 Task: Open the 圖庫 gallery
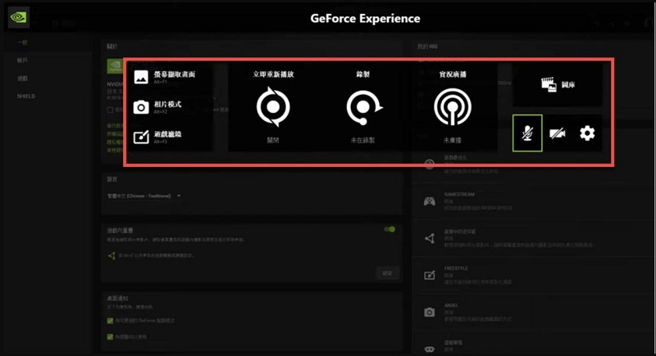[x=558, y=85]
